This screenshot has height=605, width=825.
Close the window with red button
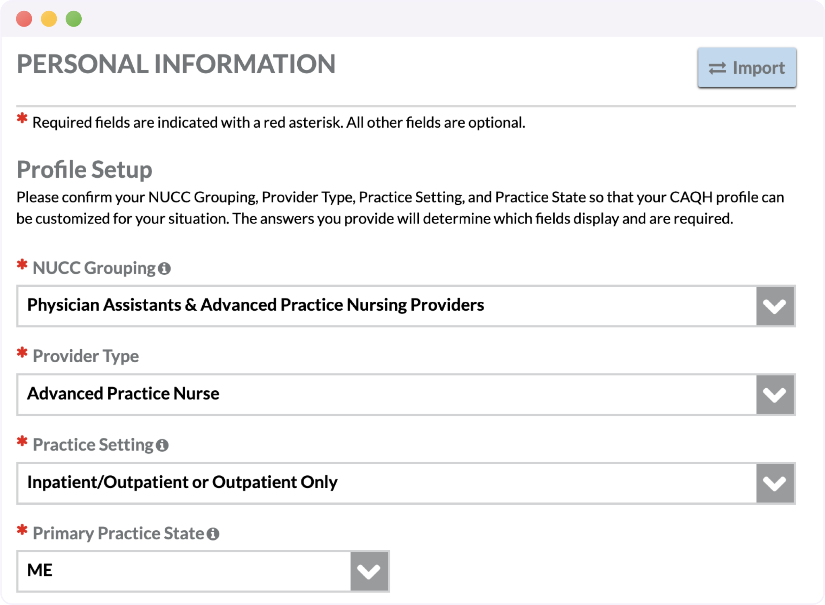(x=24, y=19)
